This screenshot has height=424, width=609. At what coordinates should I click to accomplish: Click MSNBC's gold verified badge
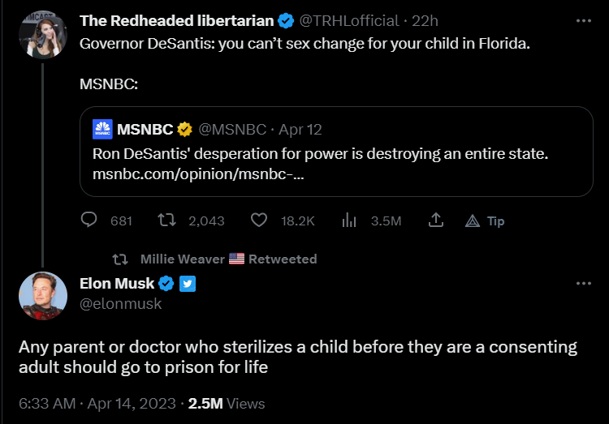[184, 129]
